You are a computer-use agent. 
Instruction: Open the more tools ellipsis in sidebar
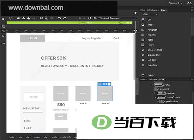[x=3, y=43]
